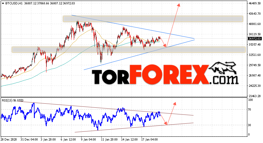Select the 31 Dec 04:00 time label

point(29,139)
